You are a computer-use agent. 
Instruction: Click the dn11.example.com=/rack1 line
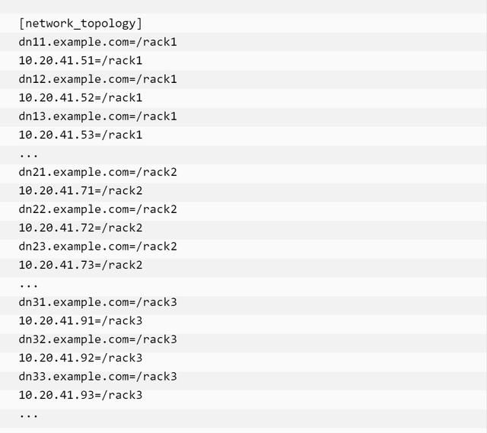coord(98,42)
